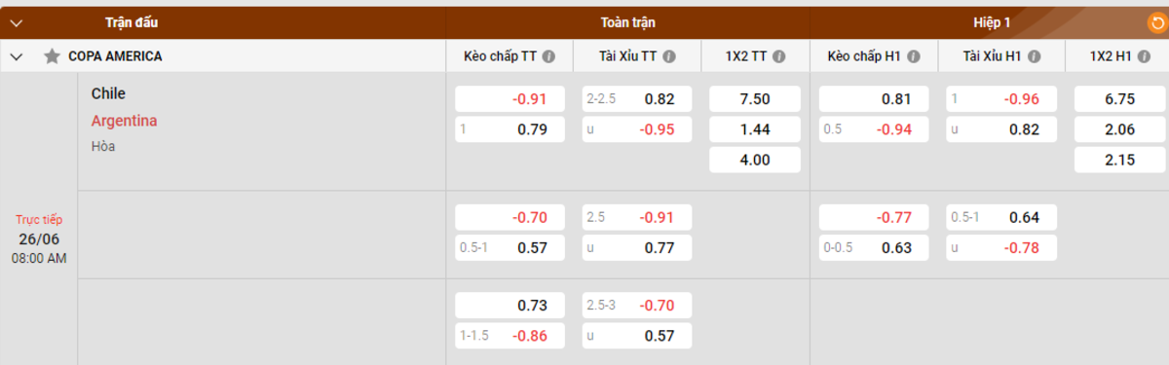Choose over 2-2.5 odds 0.82
This screenshot has height=365, width=1169.
pyautogui.click(x=637, y=98)
